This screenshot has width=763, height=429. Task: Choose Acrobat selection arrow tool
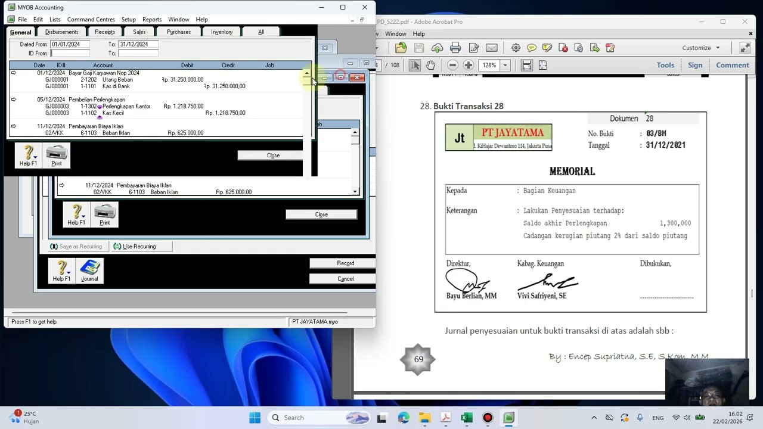(415, 65)
